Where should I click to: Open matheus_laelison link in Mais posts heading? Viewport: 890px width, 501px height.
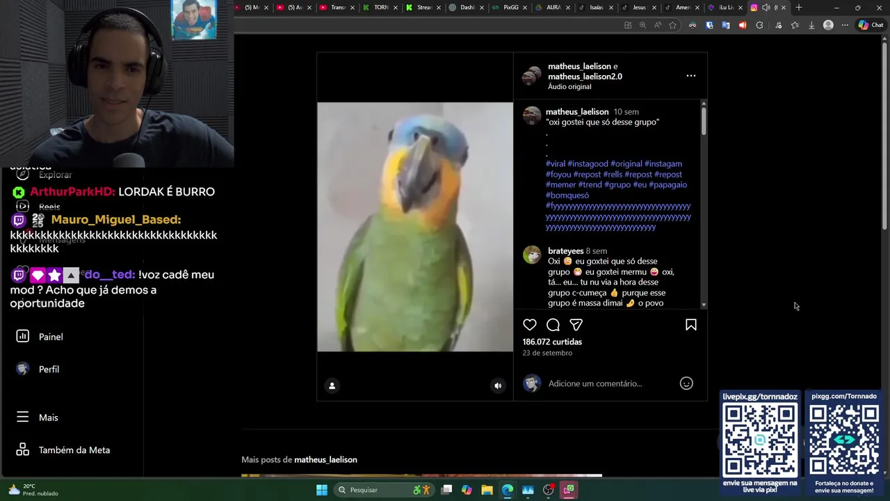pos(325,460)
